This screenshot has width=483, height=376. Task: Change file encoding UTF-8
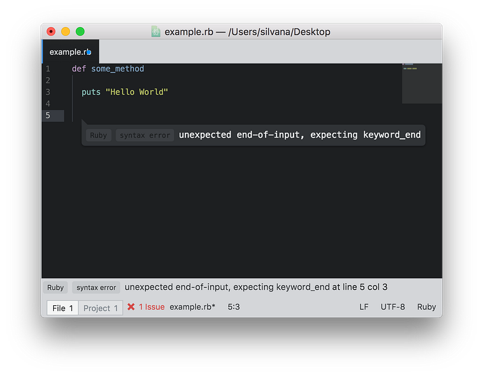[393, 307]
